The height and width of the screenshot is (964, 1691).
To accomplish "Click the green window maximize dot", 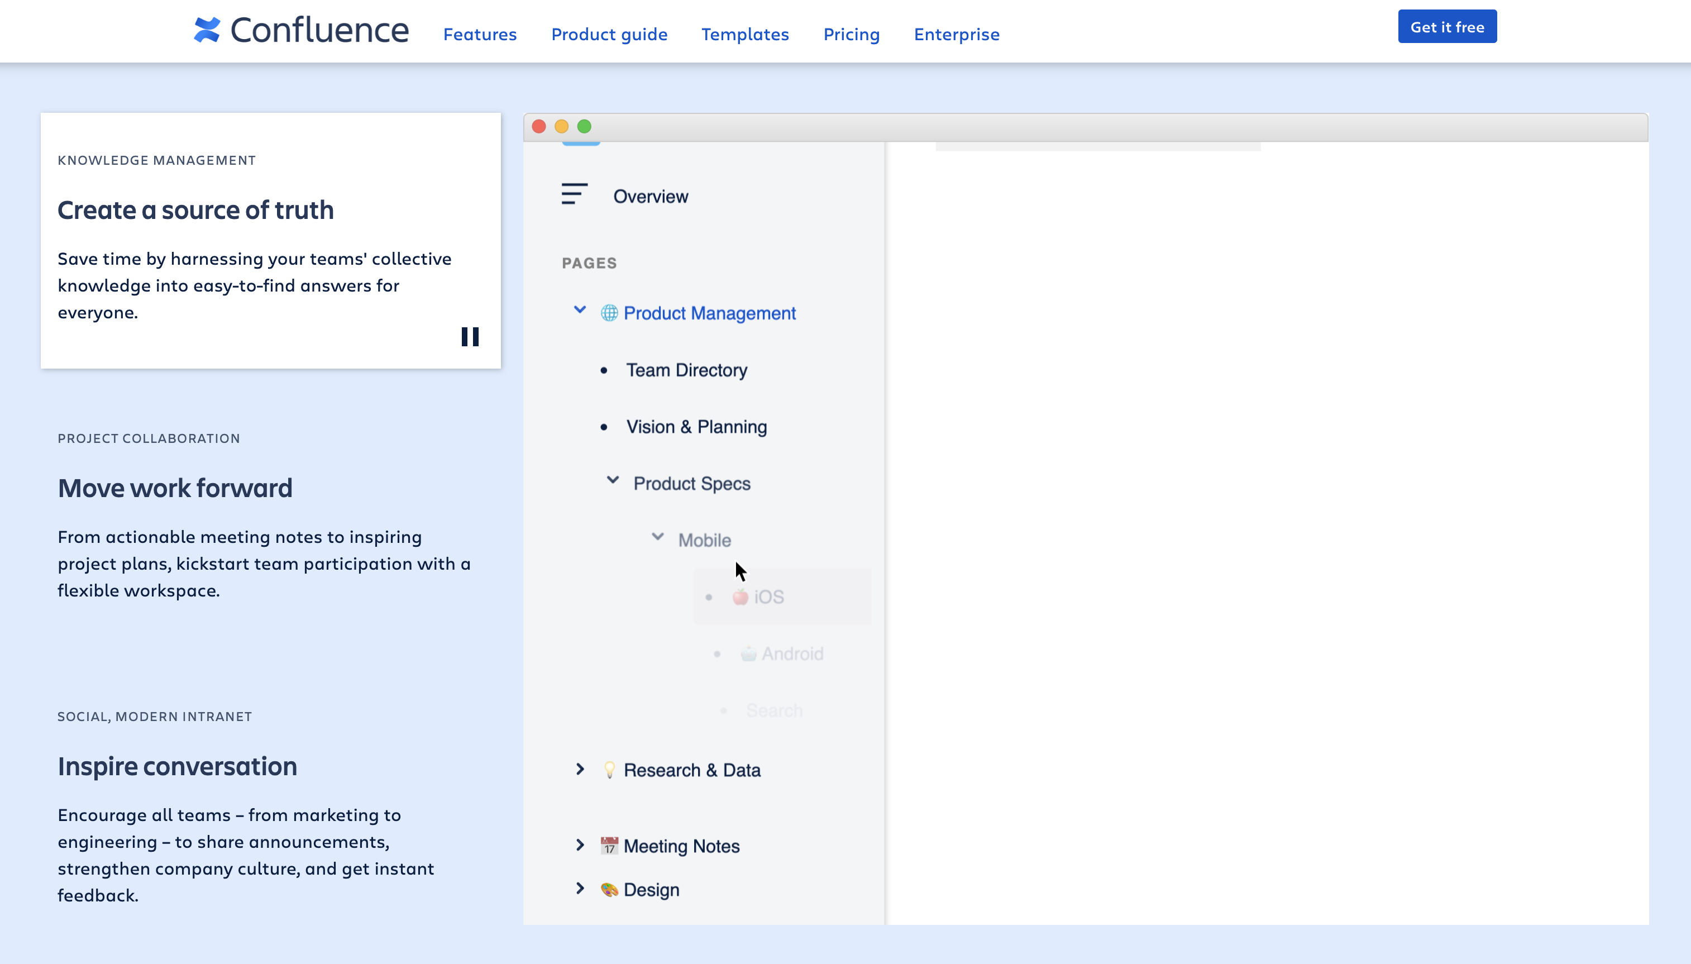I will click(x=584, y=126).
